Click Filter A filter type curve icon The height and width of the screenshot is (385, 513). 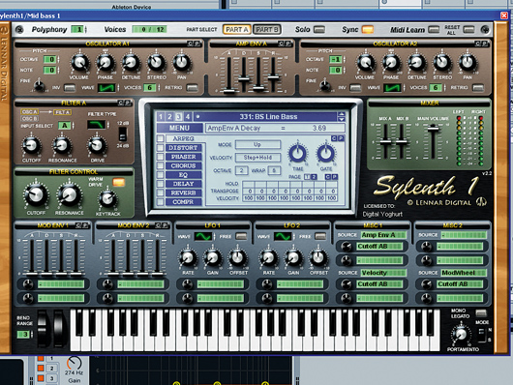96,125
